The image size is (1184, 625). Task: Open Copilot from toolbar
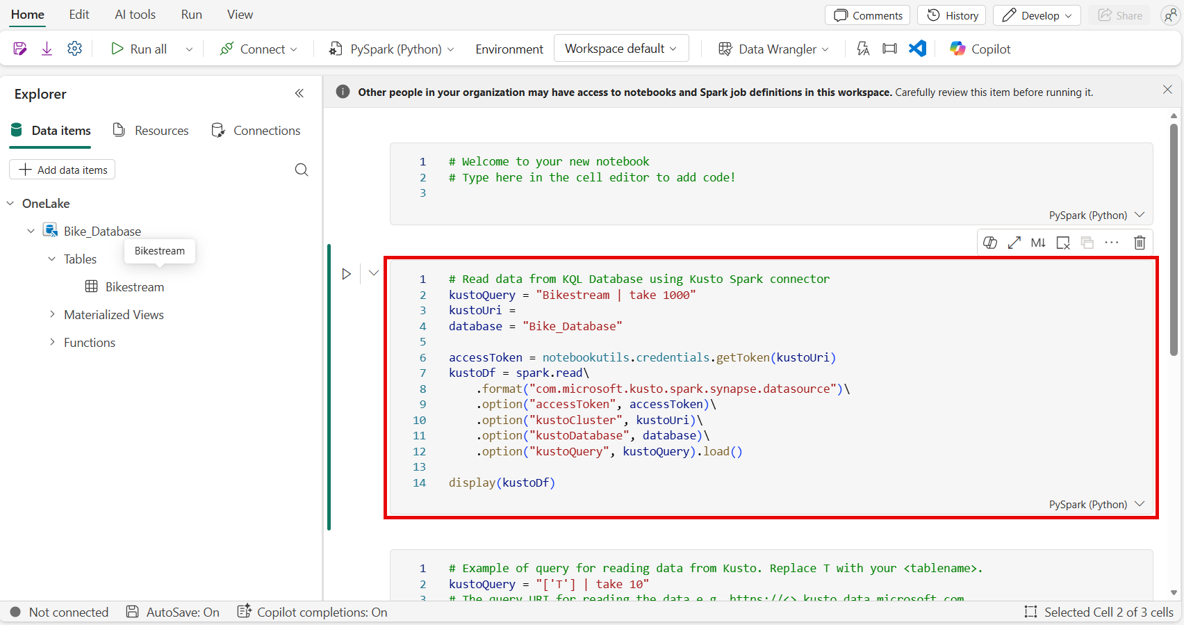[980, 49]
